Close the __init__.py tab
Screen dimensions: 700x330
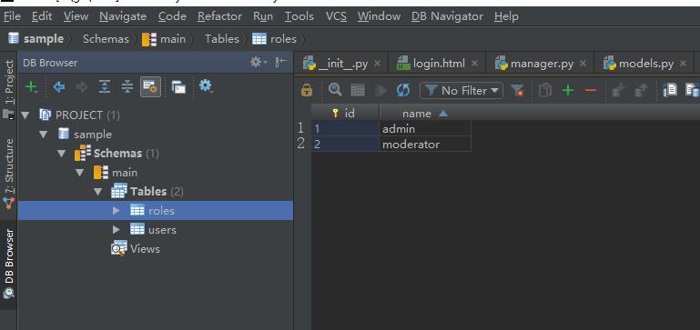tap(377, 64)
